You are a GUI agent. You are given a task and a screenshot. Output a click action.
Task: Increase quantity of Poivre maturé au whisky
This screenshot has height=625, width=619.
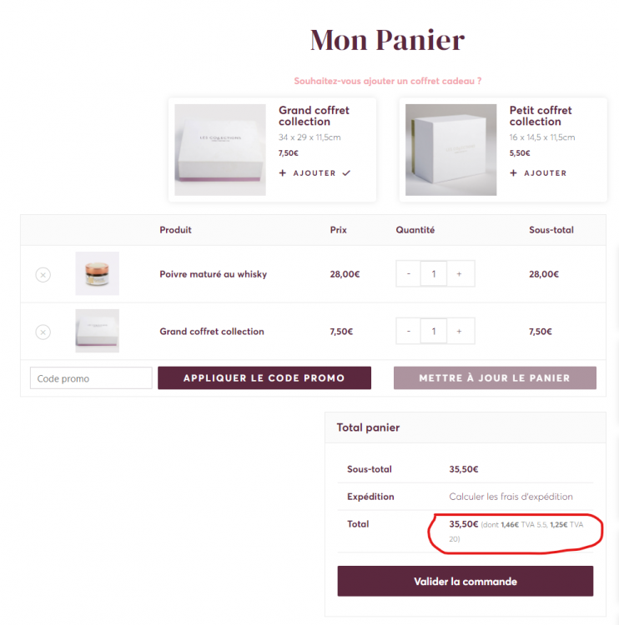pyautogui.click(x=459, y=274)
